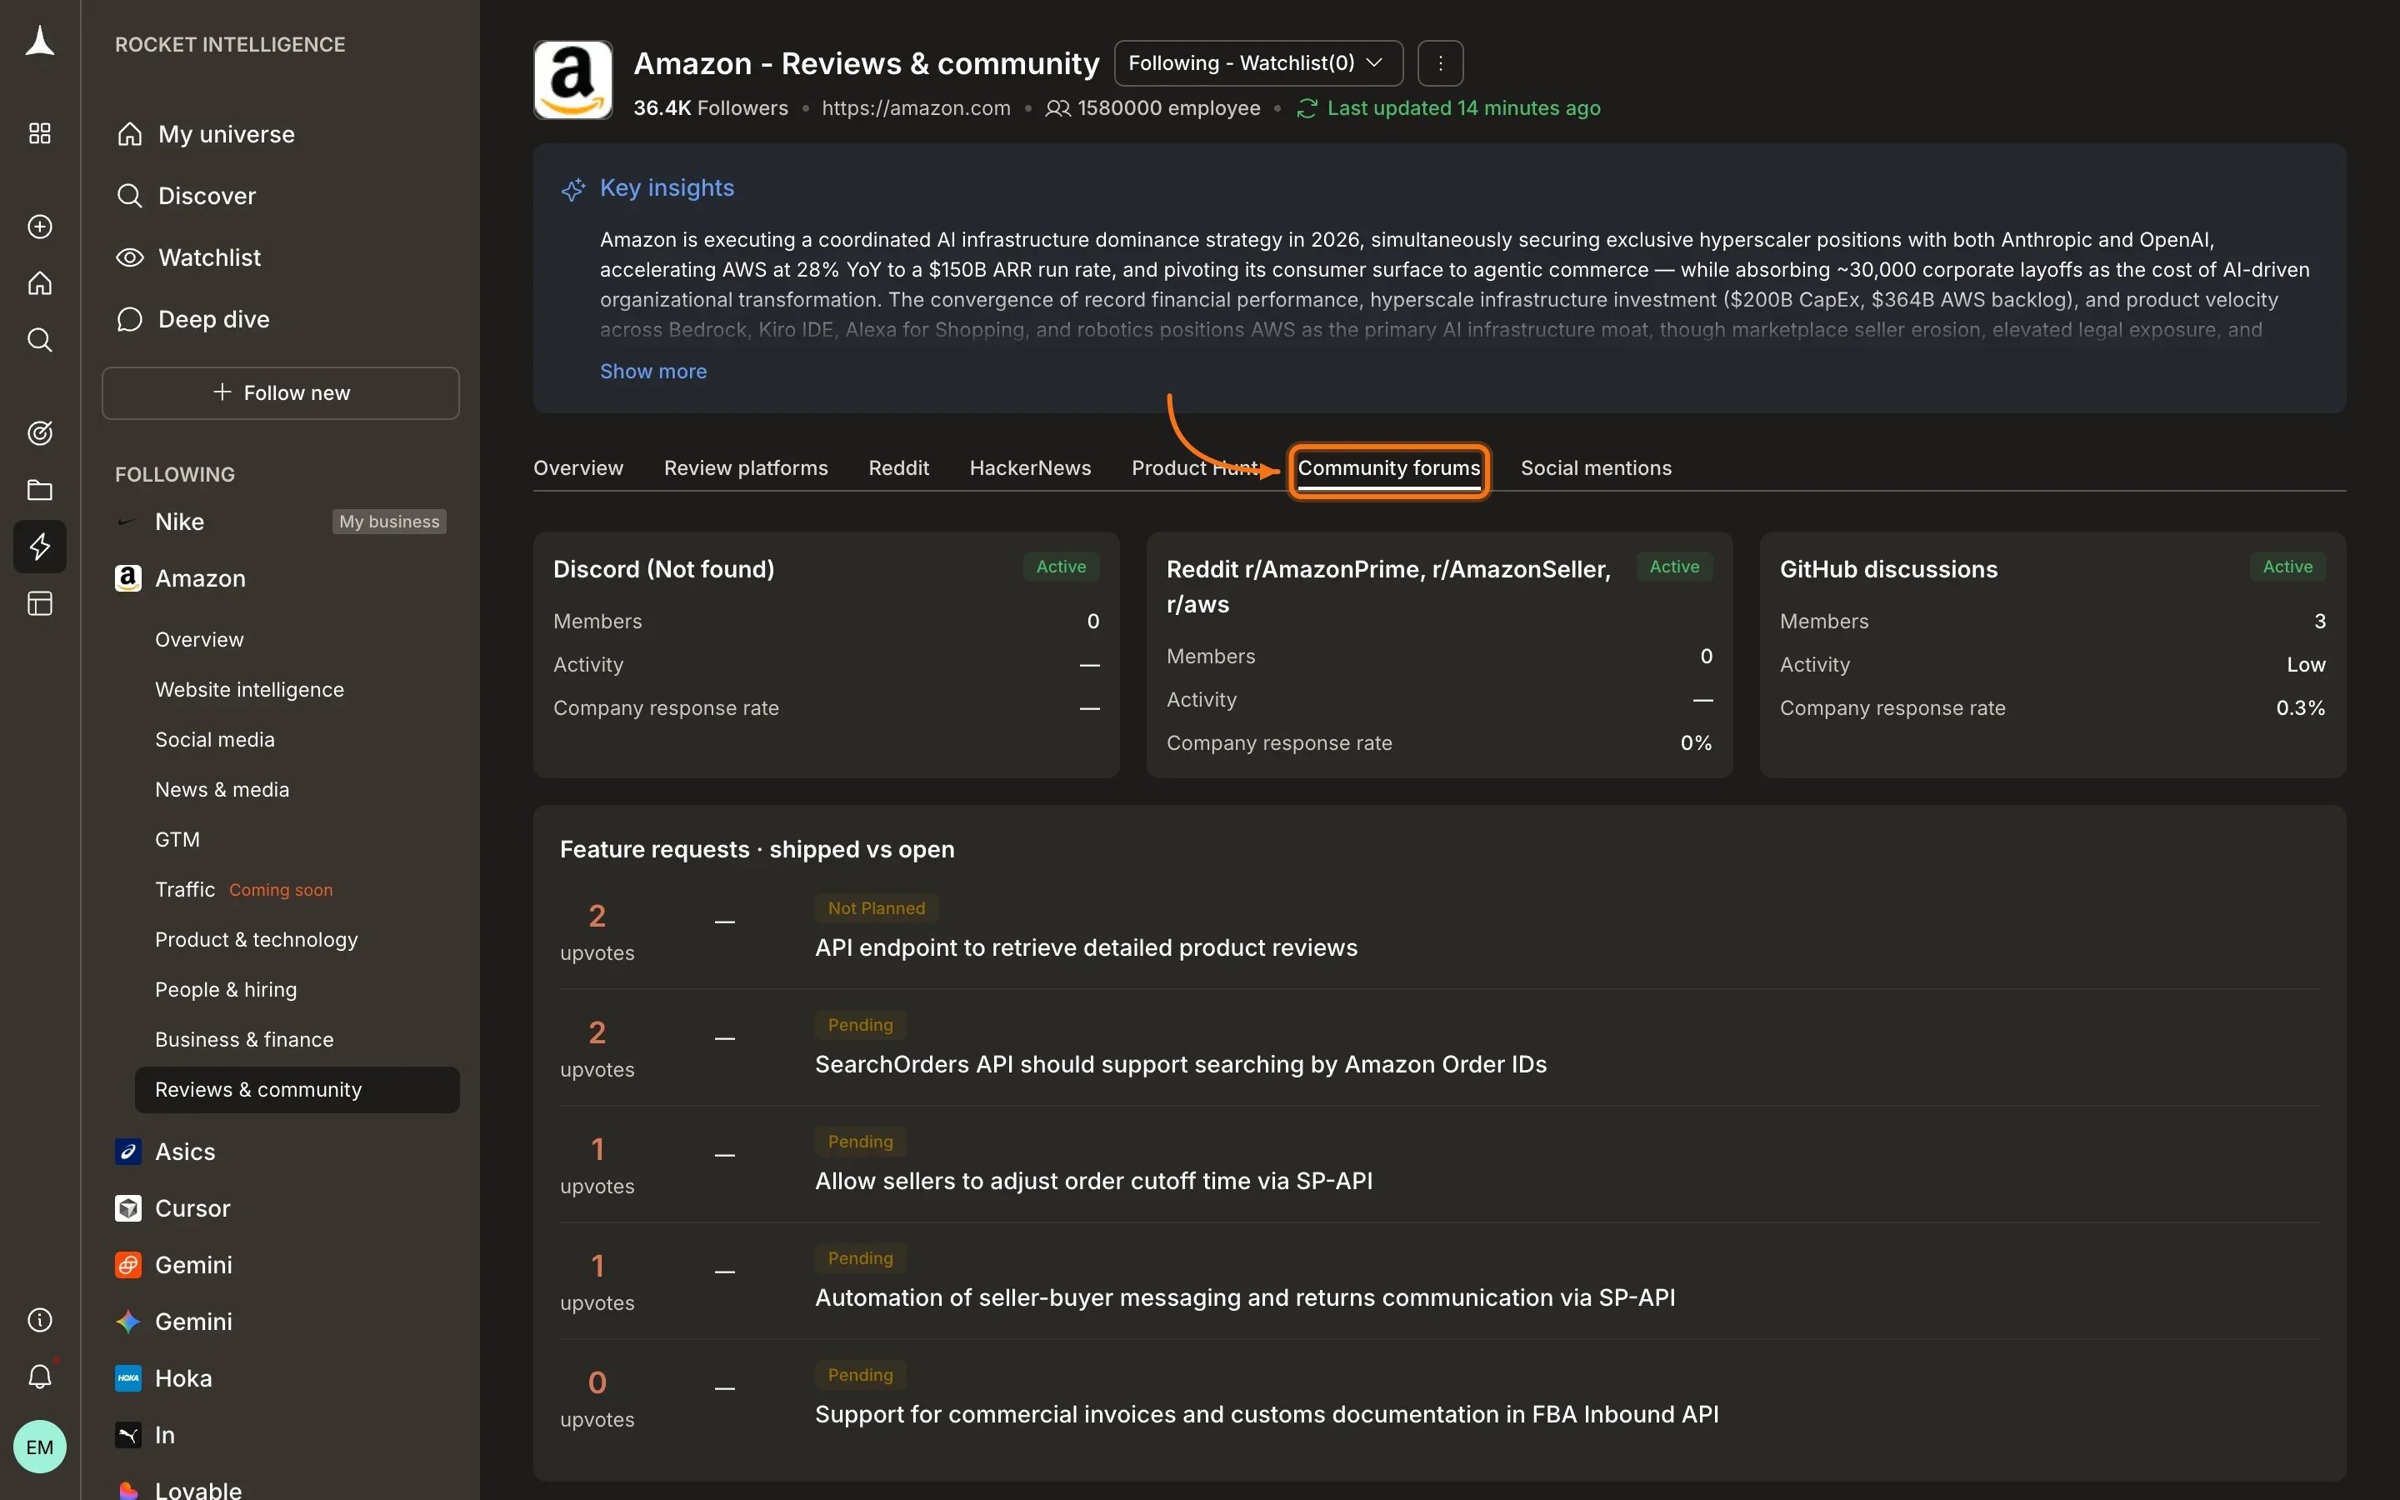Screen dimensions: 2400x1500
Task: Click the target icon in left rail
Action: 40,432
